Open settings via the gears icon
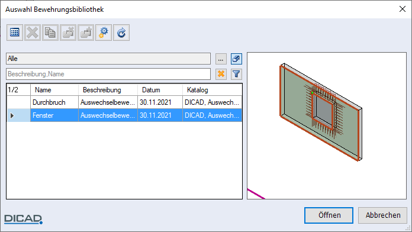Viewport: 412px width, 232px height. coord(104,33)
